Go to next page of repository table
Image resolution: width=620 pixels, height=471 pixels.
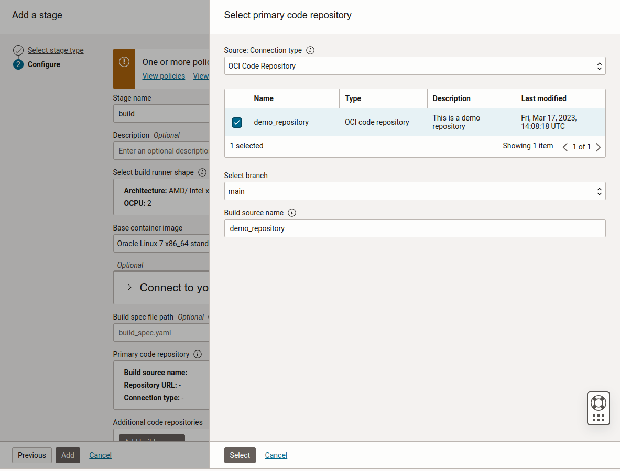[599, 147]
